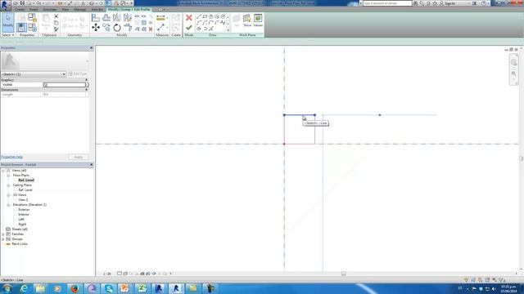The image size is (524, 294).
Task: Select the Move tool with four arrows
Action: point(96,28)
